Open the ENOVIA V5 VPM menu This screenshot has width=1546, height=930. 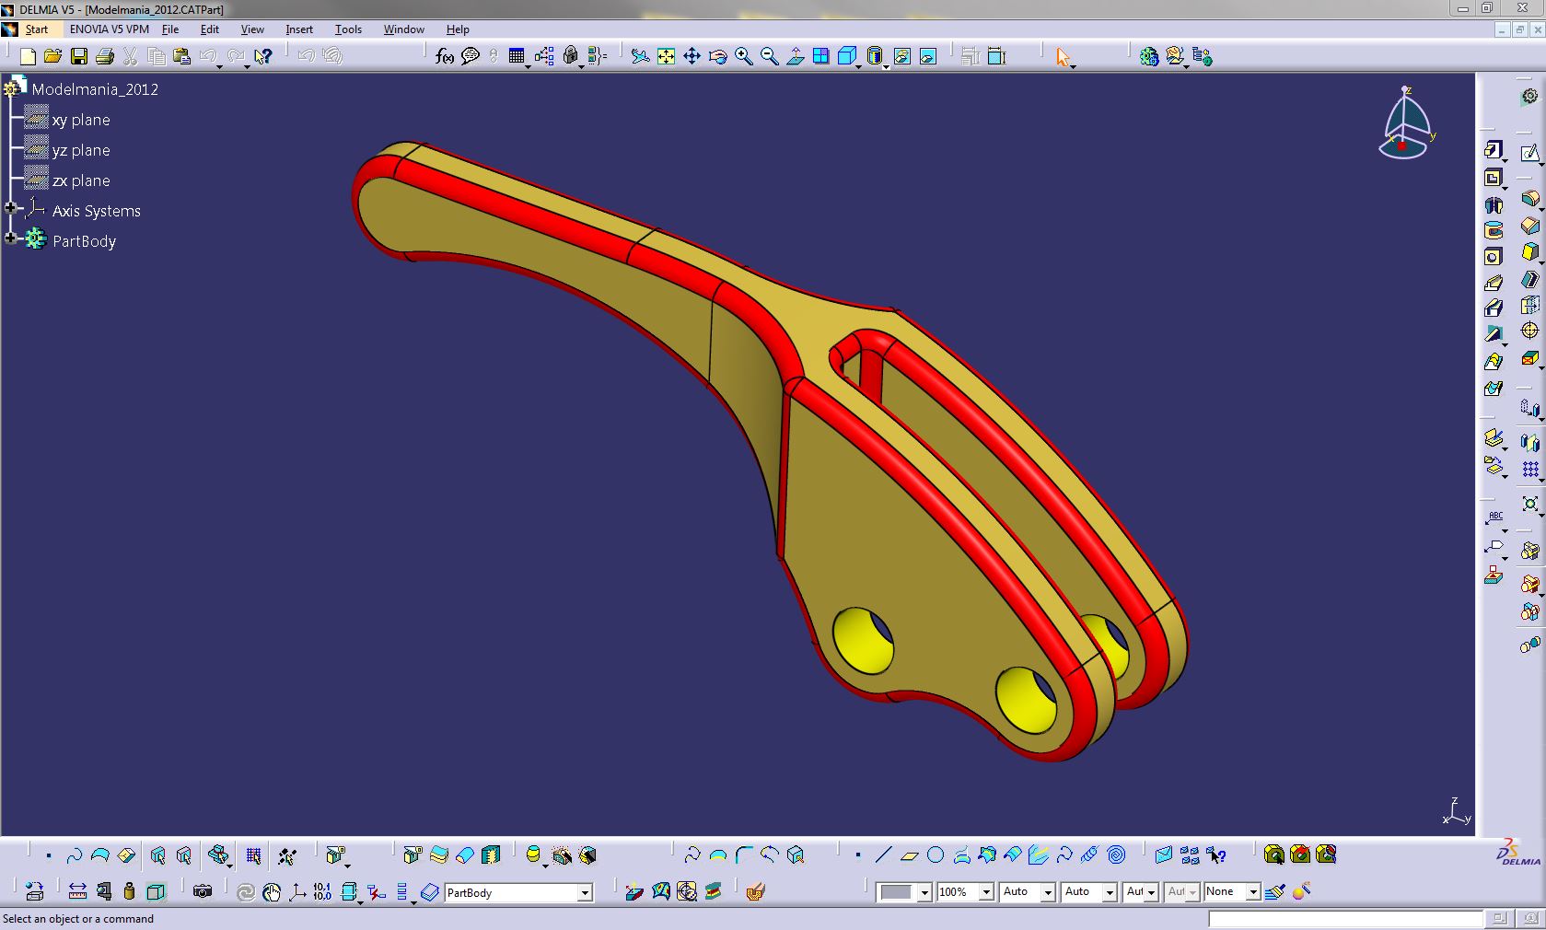[x=109, y=29]
